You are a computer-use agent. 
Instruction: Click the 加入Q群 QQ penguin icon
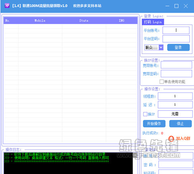tap(171, 139)
